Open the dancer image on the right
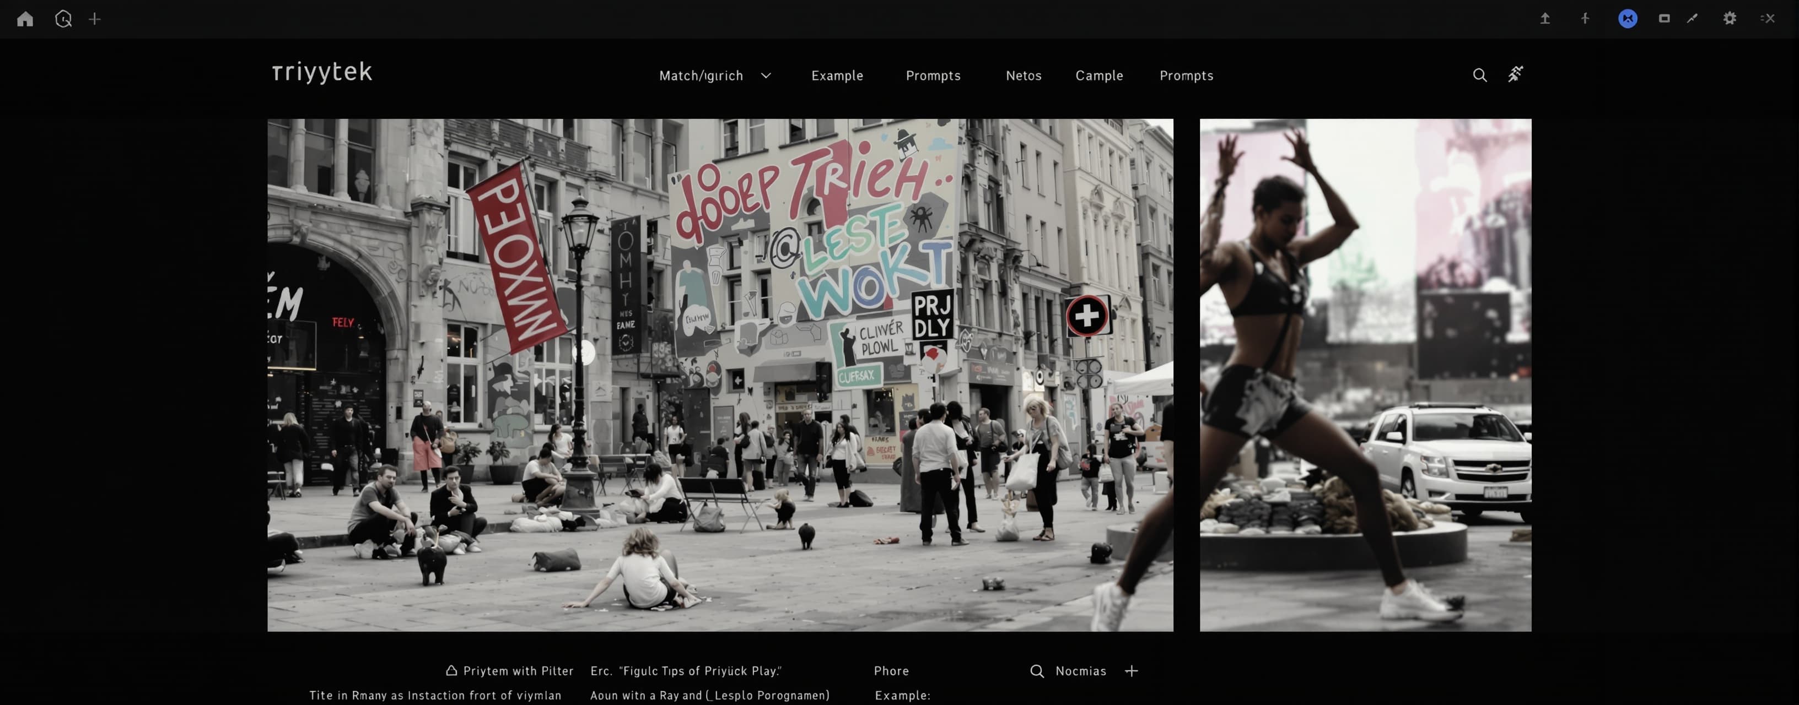 [x=1365, y=375]
